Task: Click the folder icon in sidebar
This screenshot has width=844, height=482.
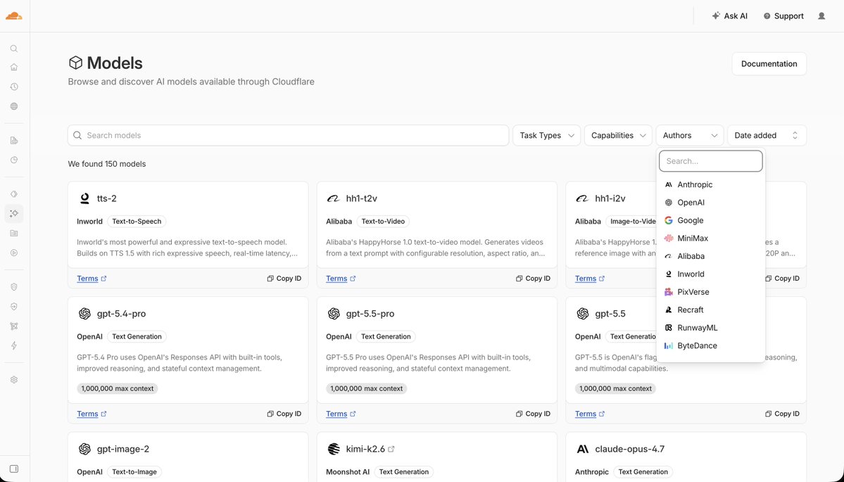Action: click(14, 233)
